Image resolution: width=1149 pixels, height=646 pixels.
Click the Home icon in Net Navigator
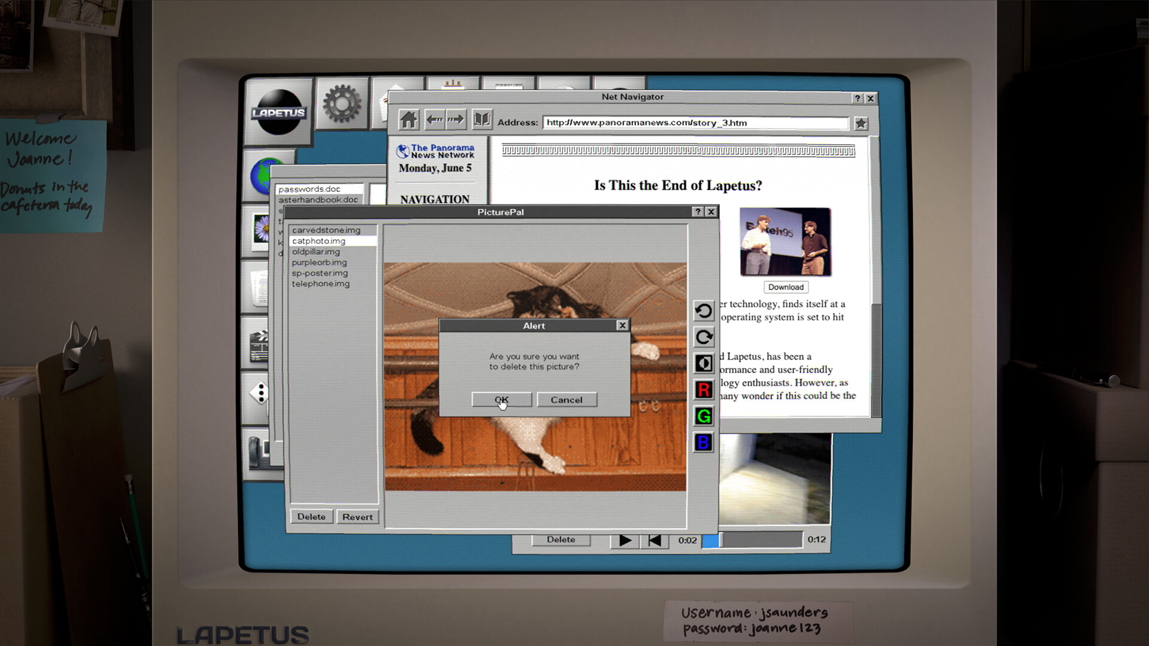(x=408, y=119)
